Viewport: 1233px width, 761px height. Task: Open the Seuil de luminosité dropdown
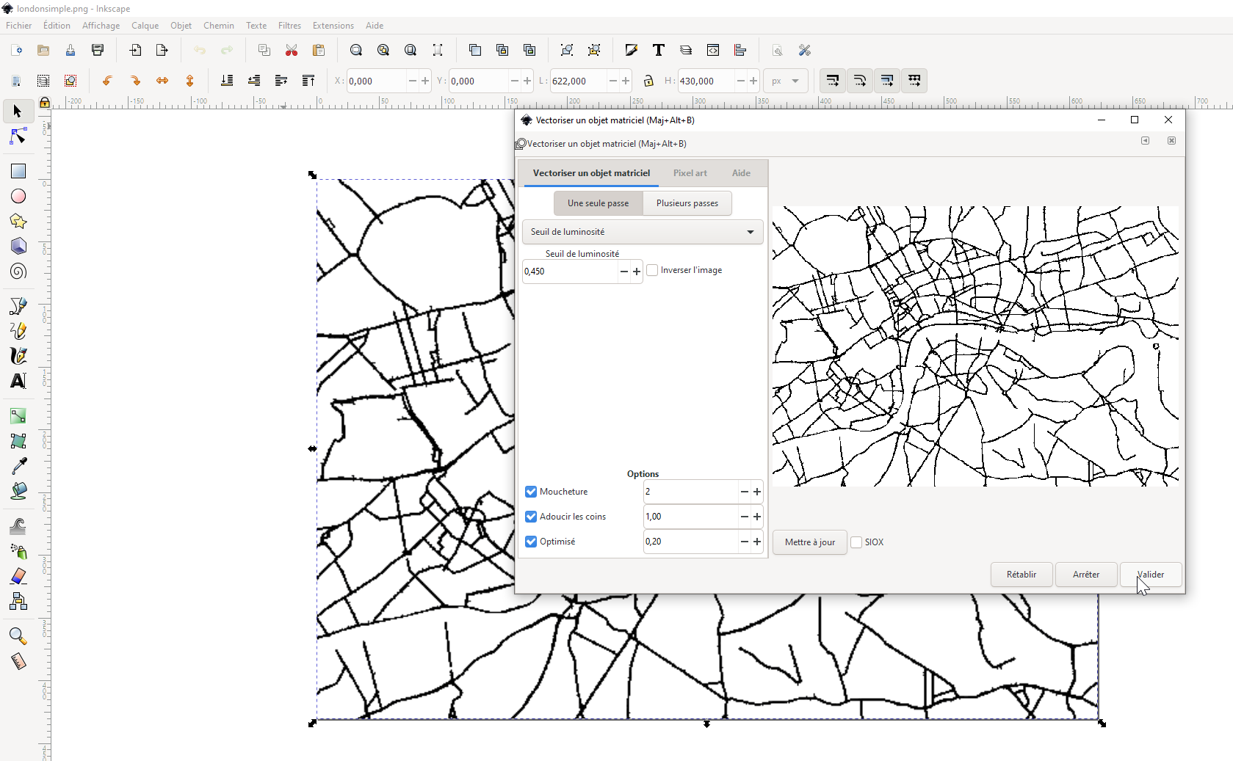[x=643, y=232]
